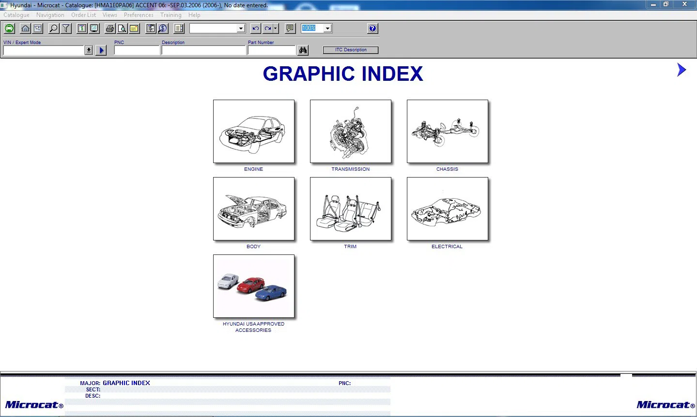Open the Training menu
This screenshot has width=697, height=417.
[x=171, y=15]
